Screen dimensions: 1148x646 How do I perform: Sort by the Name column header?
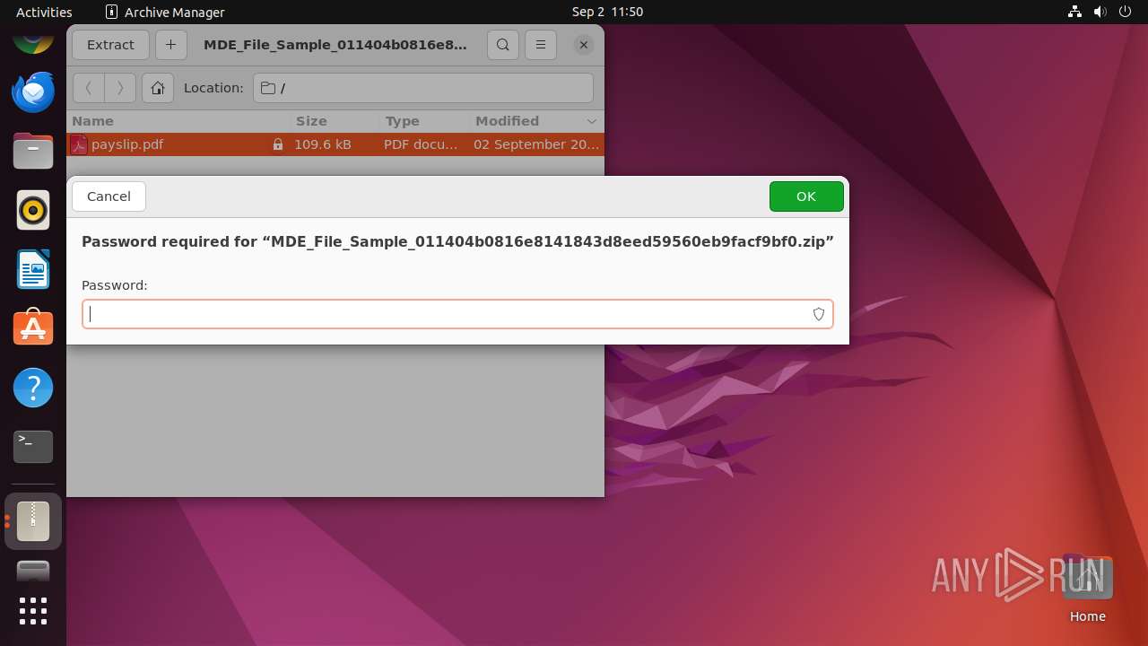[x=179, y=121]
